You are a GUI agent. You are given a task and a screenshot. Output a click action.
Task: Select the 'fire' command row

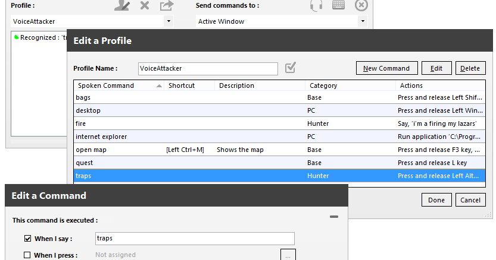coord(279,123)
